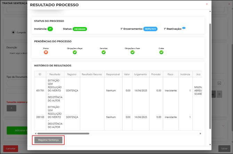233x154 pixels.
Task: Click the Obrigações a Fazer check icon
Action: pos(132,52)
